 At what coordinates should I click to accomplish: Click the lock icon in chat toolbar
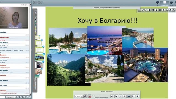pyautogui.click(x=27, y=97)
